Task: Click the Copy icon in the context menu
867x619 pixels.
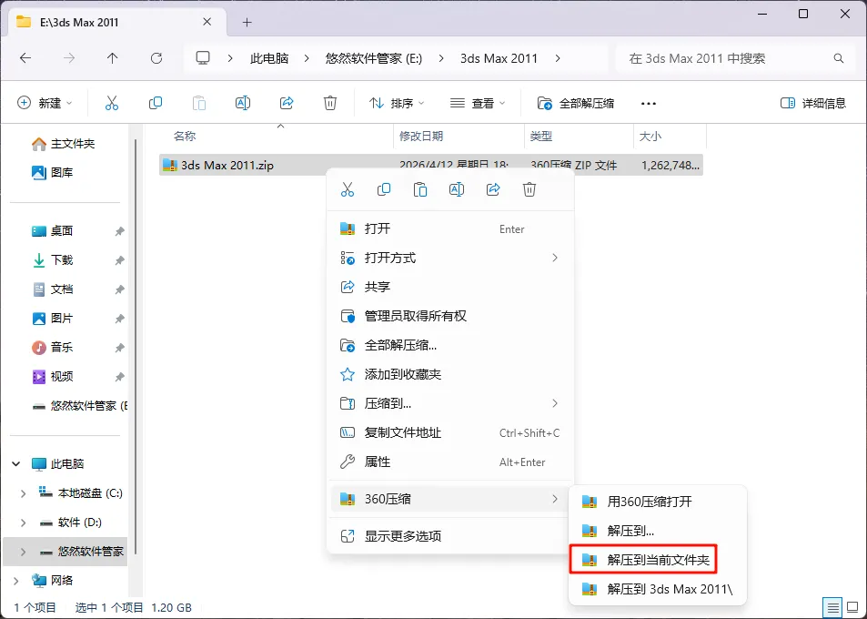Action: coord(384,189)
